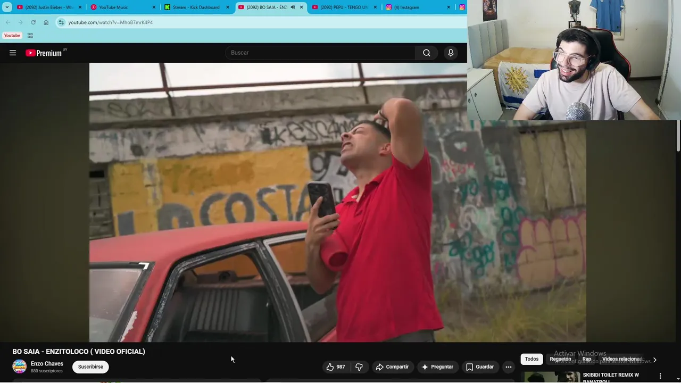
Task: Like the video with thumbs-up (987)
Action: [x=336, y=367]
